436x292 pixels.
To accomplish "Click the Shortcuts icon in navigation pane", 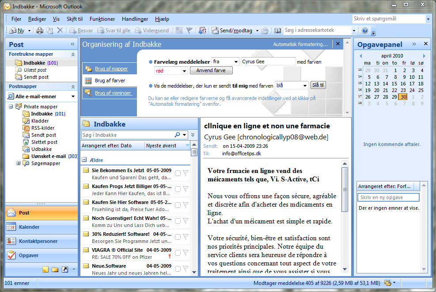I will coord(65,269).
